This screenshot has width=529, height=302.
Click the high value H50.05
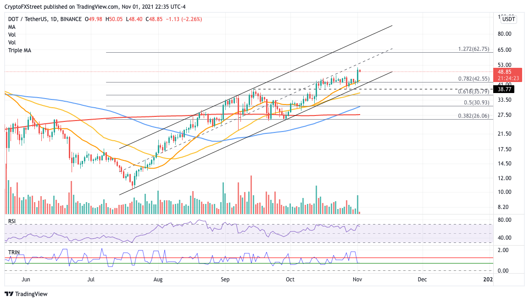[x=114, y=19]
